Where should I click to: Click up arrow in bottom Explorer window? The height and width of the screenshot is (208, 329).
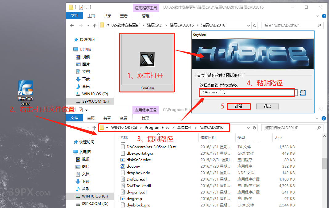point(94,128)
